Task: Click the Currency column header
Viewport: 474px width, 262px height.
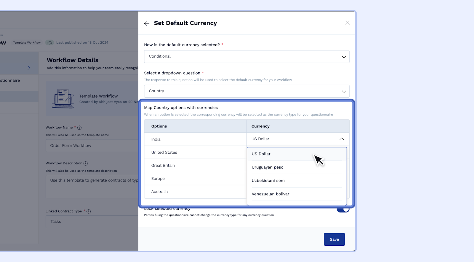Action: pos(298,126)
